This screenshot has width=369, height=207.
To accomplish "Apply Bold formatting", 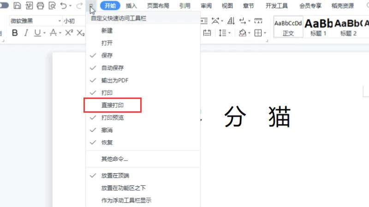I will coord(15,33).
